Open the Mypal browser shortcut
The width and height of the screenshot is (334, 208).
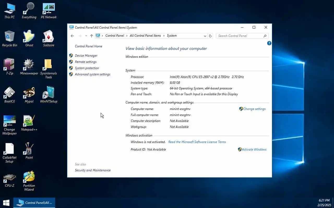(x=29, y=95)
